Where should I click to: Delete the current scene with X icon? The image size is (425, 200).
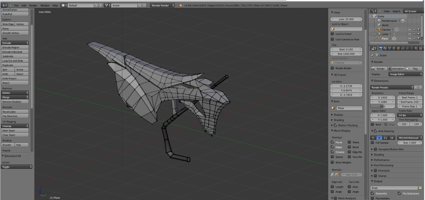144,5
